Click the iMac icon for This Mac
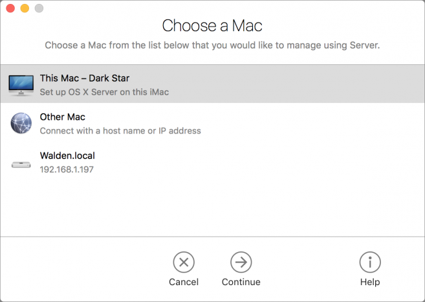The image size is (425, 302). [21, 85]
